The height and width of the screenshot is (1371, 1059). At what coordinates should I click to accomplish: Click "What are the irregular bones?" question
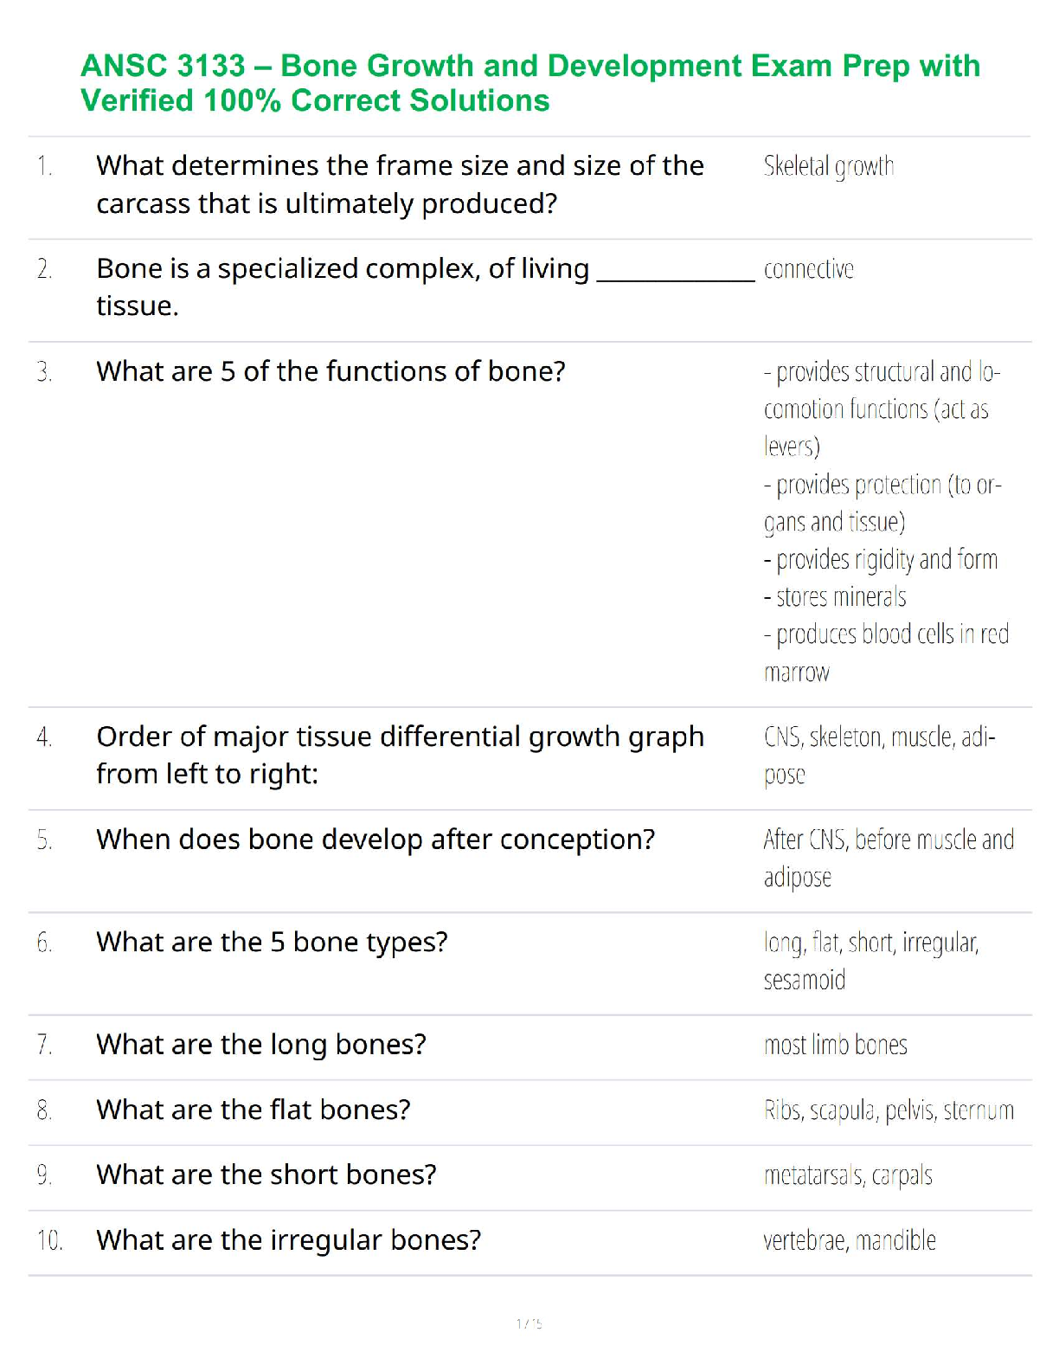pos(288,1240)
